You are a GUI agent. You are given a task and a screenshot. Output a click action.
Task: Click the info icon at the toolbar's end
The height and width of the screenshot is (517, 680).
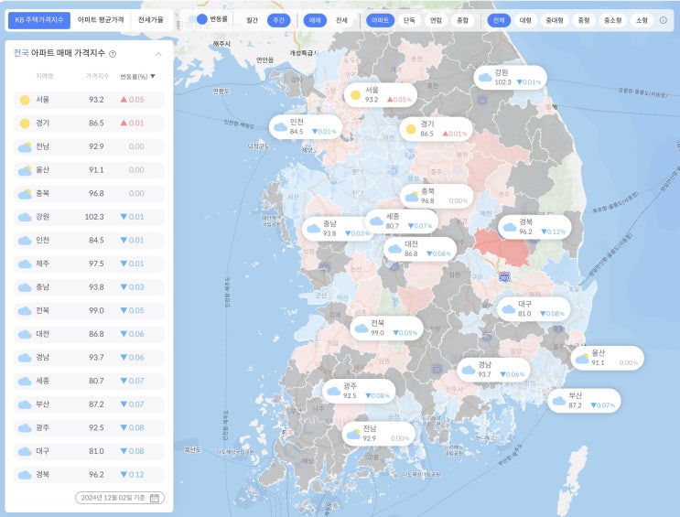[x=664, y=20]
